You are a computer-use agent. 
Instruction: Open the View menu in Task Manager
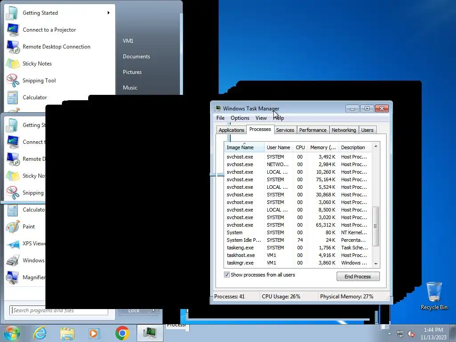(261, 118)
